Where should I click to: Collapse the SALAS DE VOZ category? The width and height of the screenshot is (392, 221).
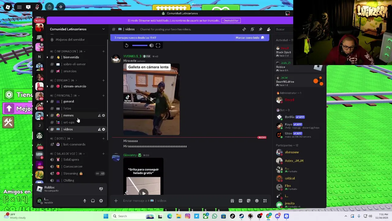pos(67,153)
